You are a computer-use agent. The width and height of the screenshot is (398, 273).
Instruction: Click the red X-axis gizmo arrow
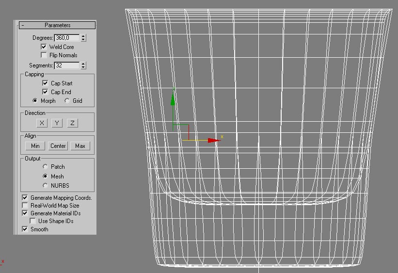point(214,140)
